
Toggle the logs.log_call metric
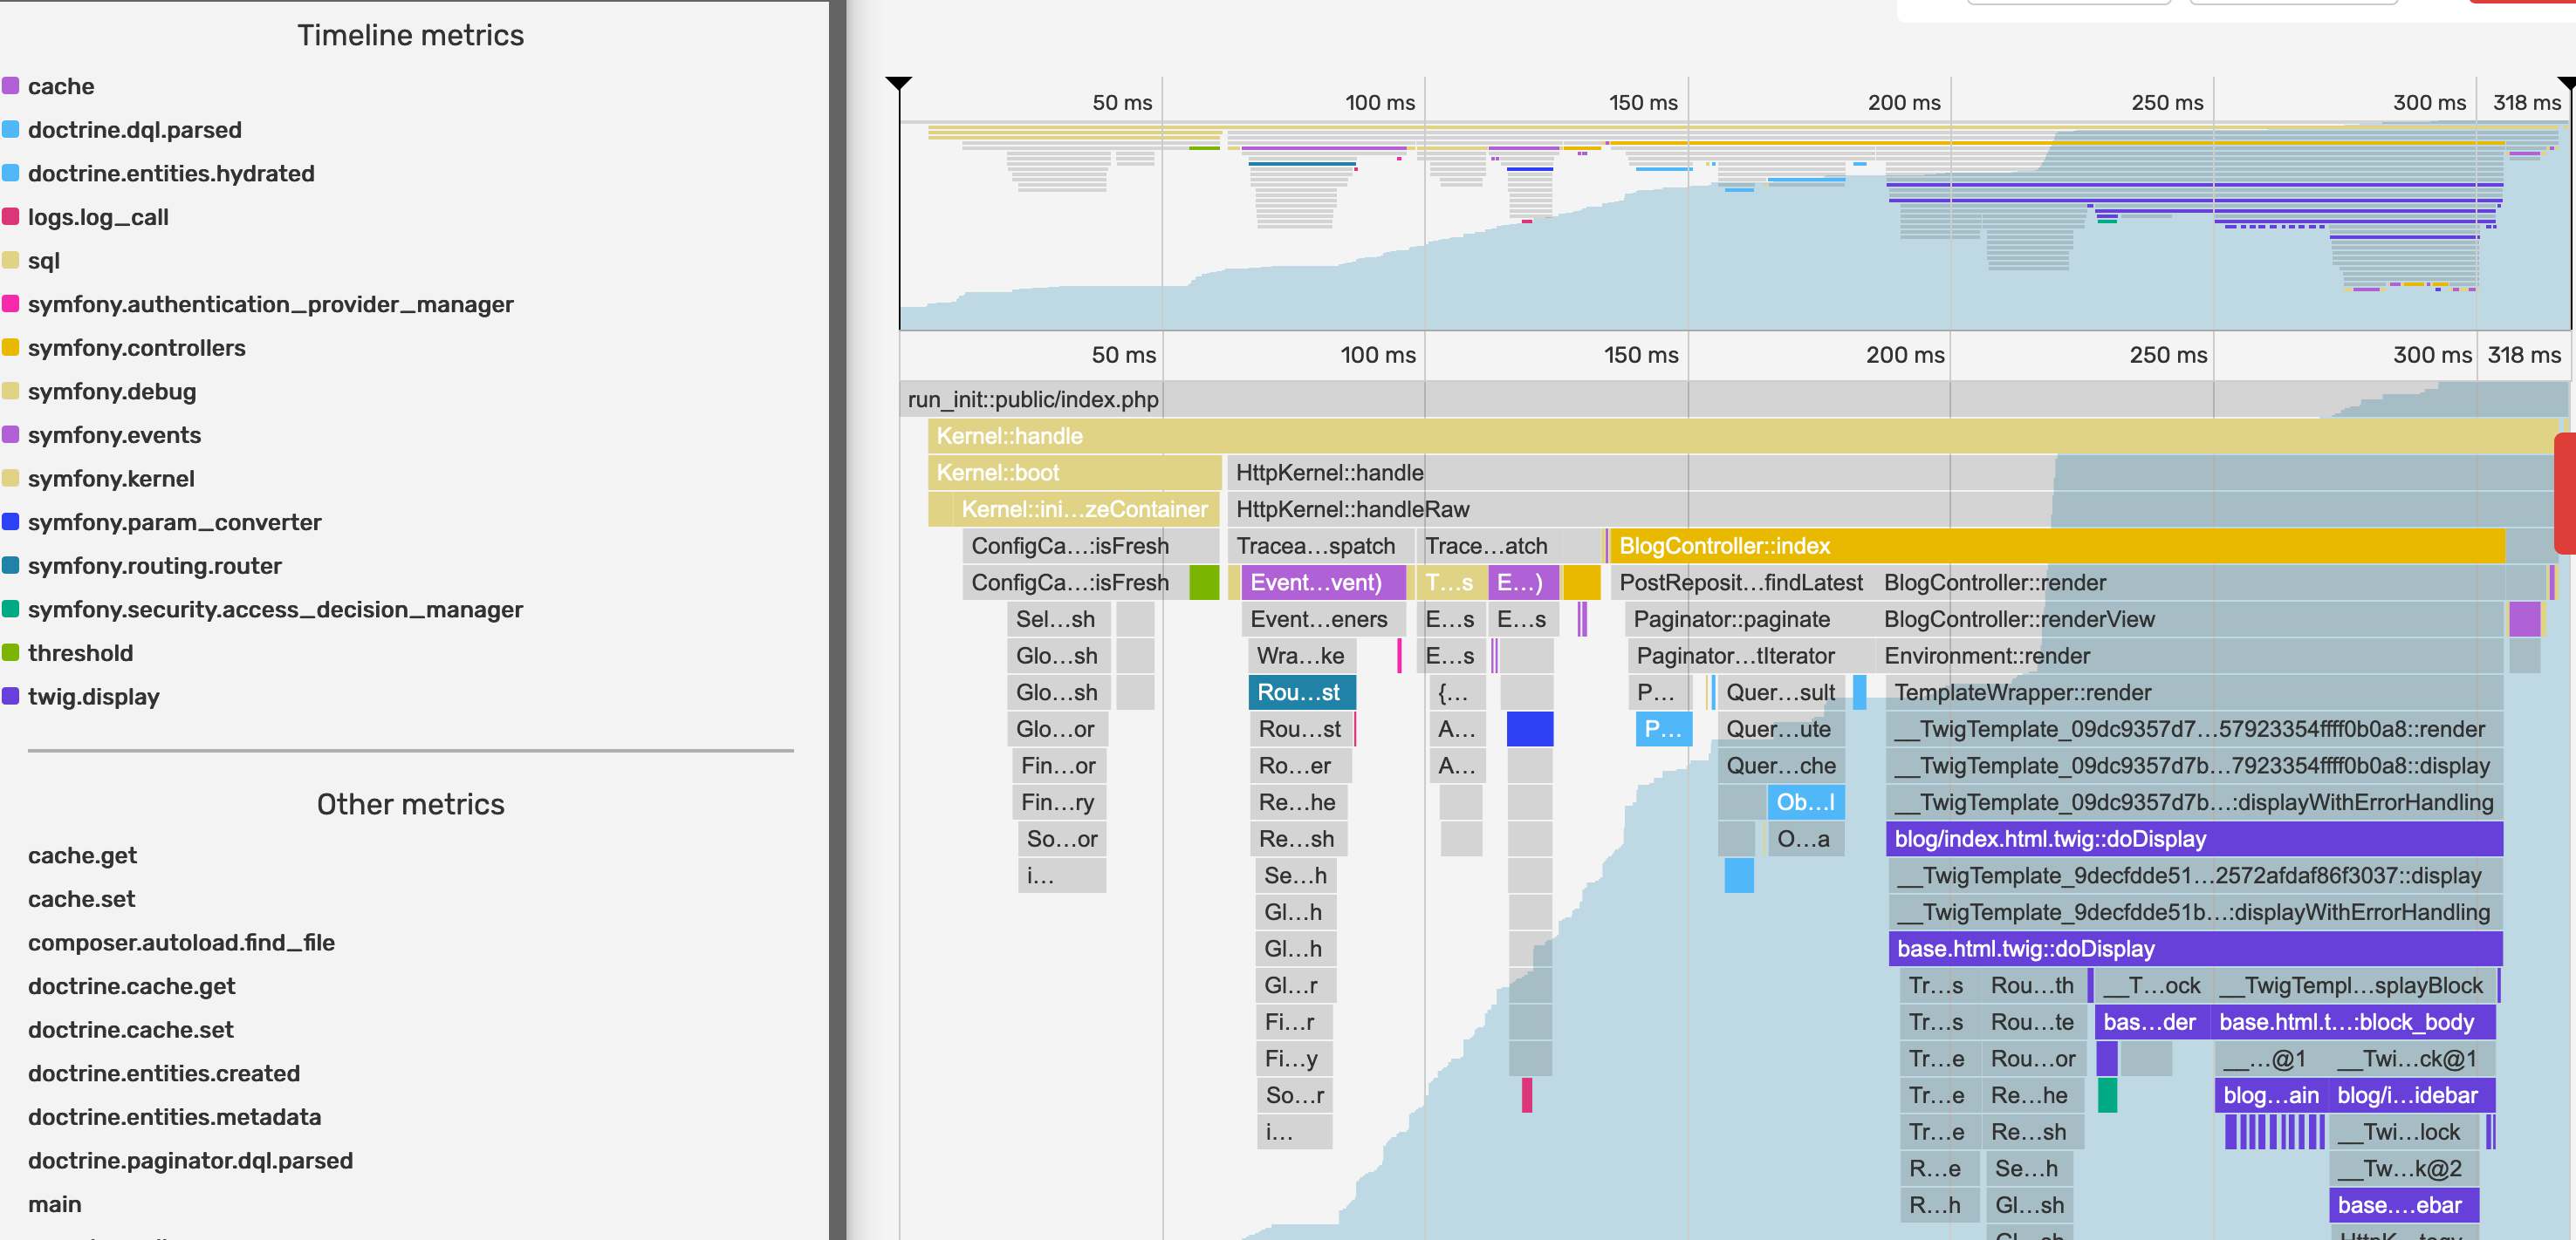point(97,217)
